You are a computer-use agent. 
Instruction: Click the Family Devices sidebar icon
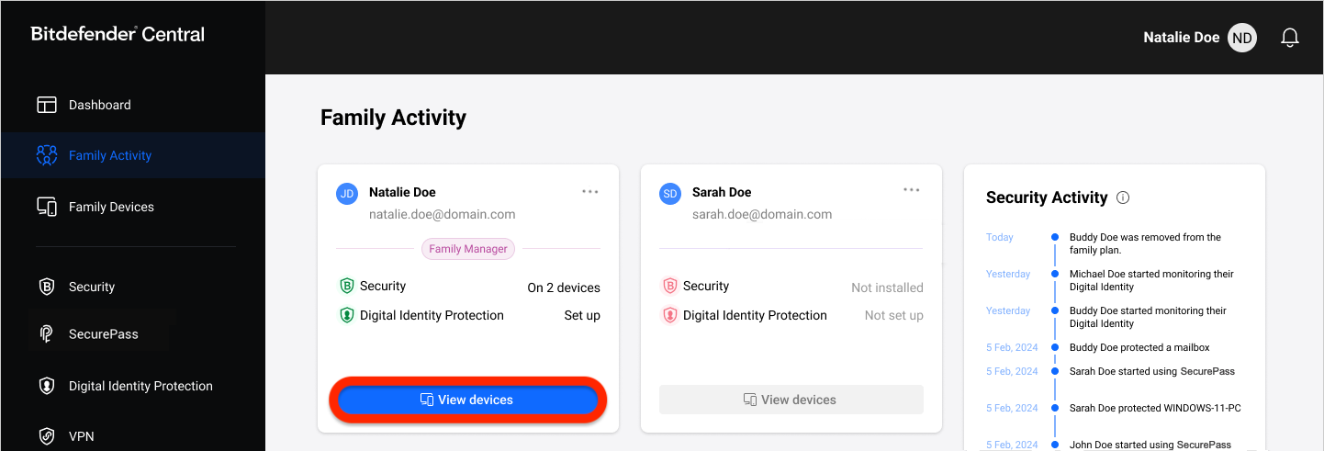click(x=47, y=207)
